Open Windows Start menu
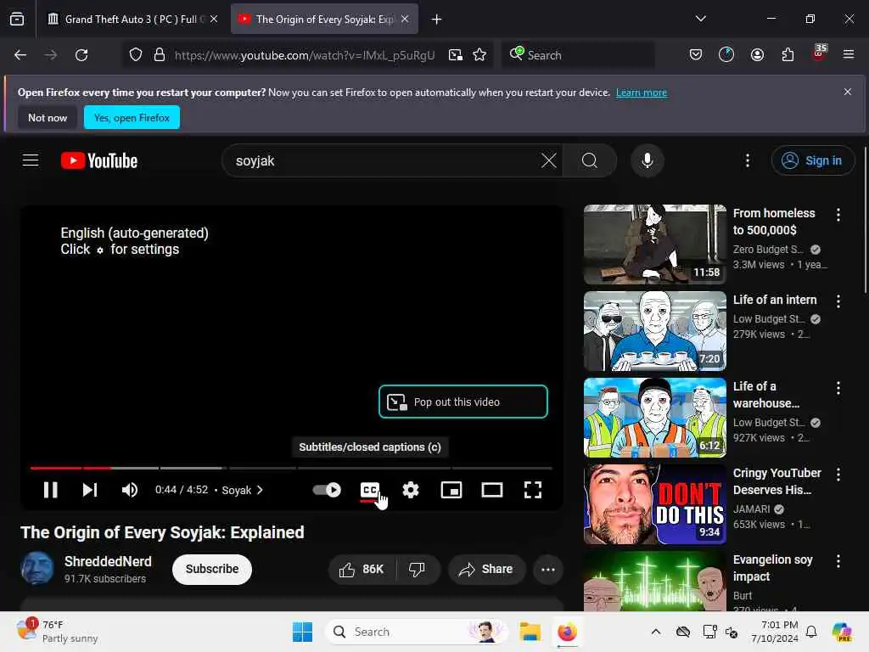869x652 pixels. coord(303,632)
